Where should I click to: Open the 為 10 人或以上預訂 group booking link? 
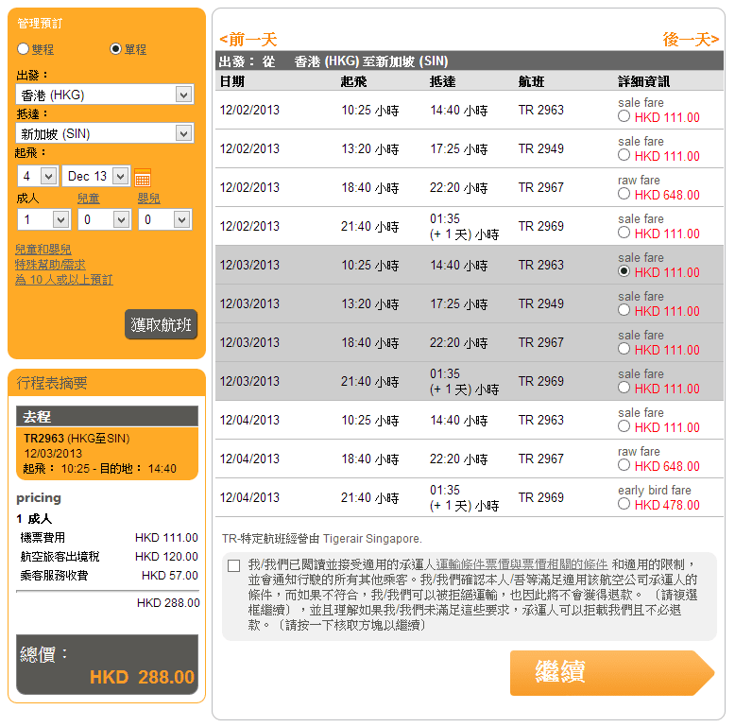64,280
